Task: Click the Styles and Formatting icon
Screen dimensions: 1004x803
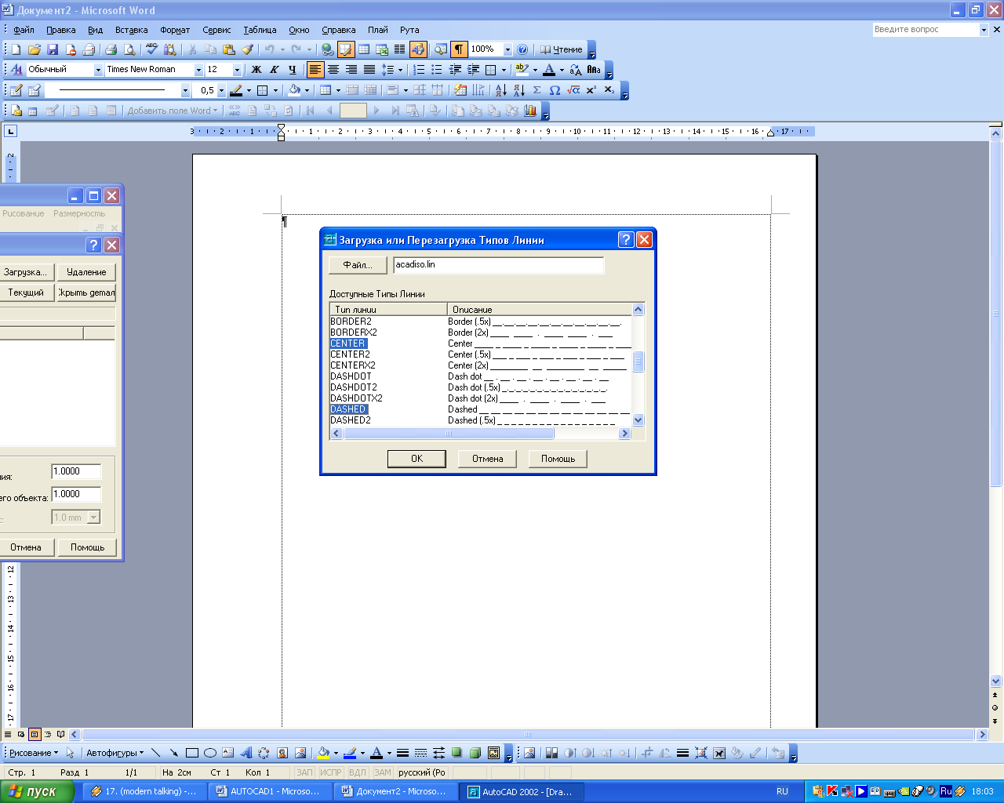Action: tap(16, 70)
